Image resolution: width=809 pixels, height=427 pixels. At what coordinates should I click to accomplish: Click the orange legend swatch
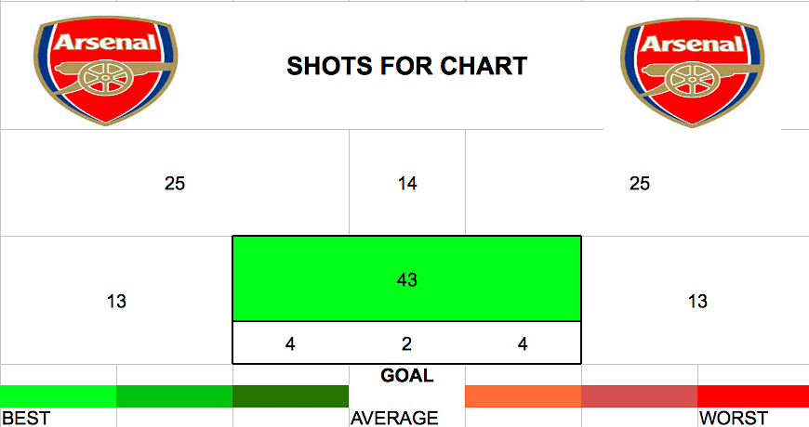point(524,396)
